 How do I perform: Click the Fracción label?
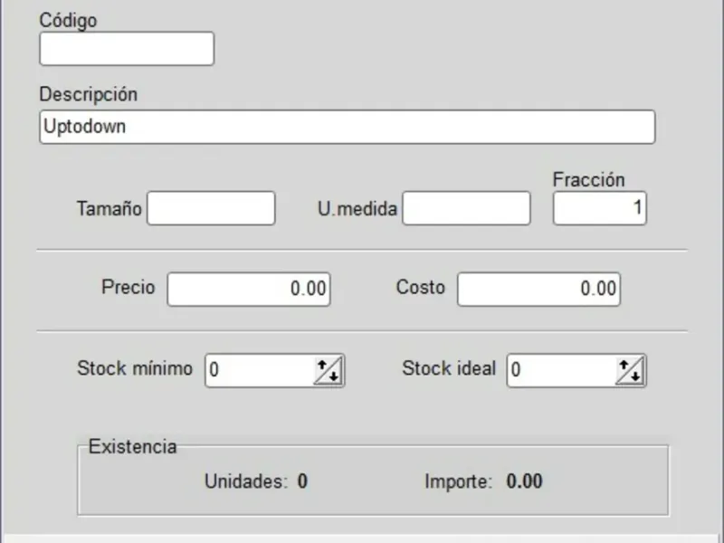pyautogui.click(x=588, y=180)
